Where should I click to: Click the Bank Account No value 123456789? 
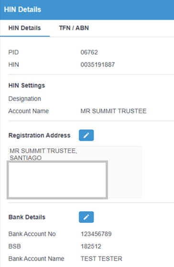(96, 234)
